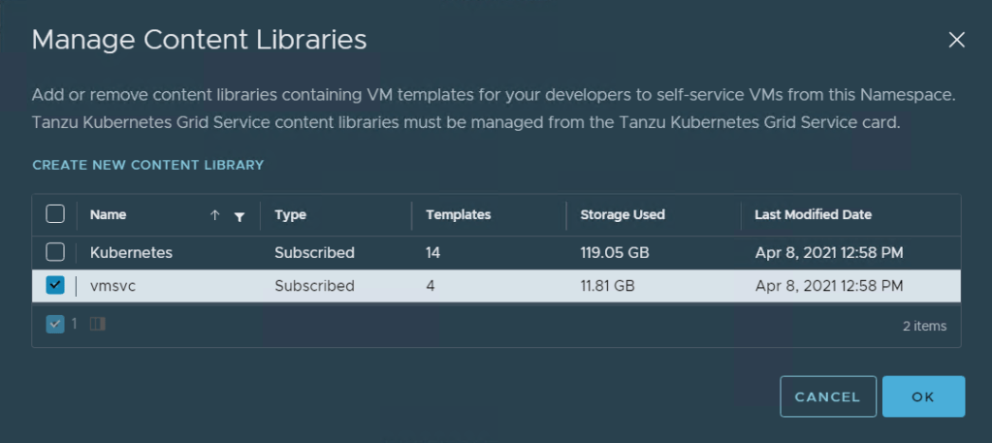Click the 119.05 GB storage cell
This screenshot has height=443, width=992.
[614, 253]
